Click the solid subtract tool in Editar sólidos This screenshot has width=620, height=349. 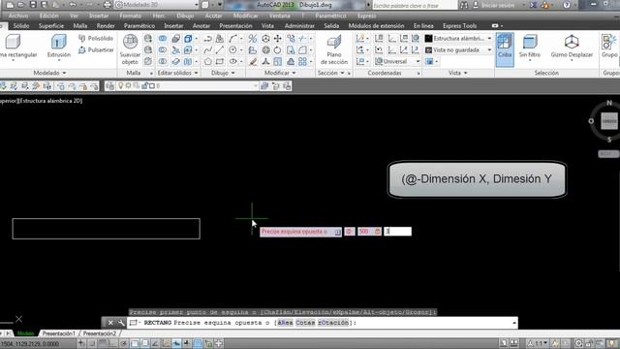pyautogui.click(x=163, y=50)
